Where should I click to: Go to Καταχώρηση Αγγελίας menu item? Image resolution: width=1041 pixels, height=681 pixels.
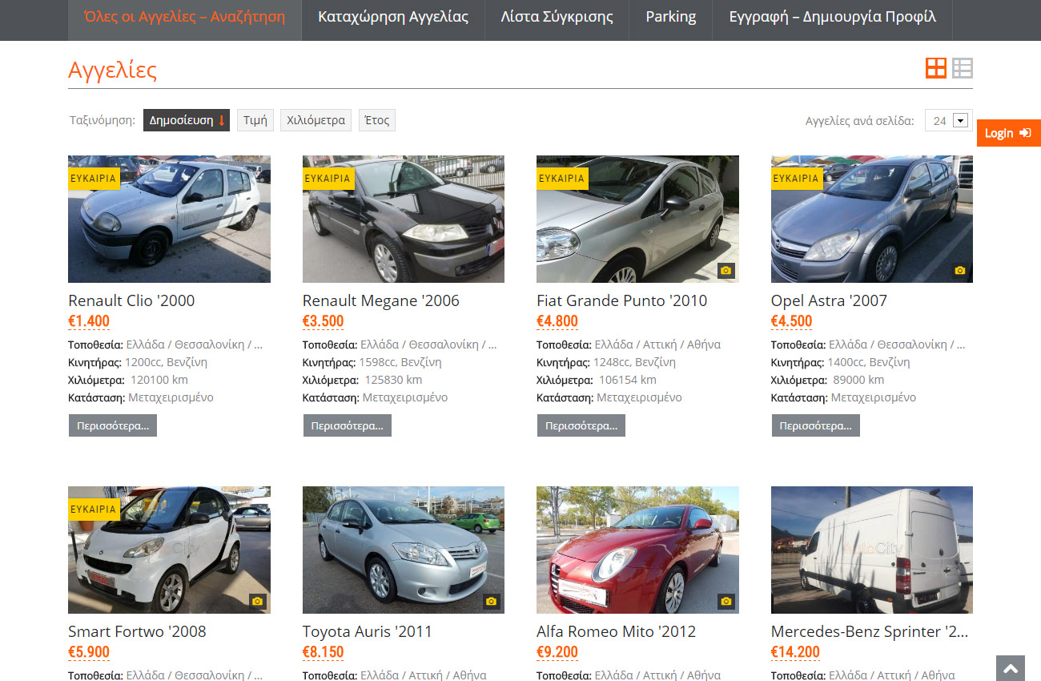pyautogui.click(x=393, y=17)
